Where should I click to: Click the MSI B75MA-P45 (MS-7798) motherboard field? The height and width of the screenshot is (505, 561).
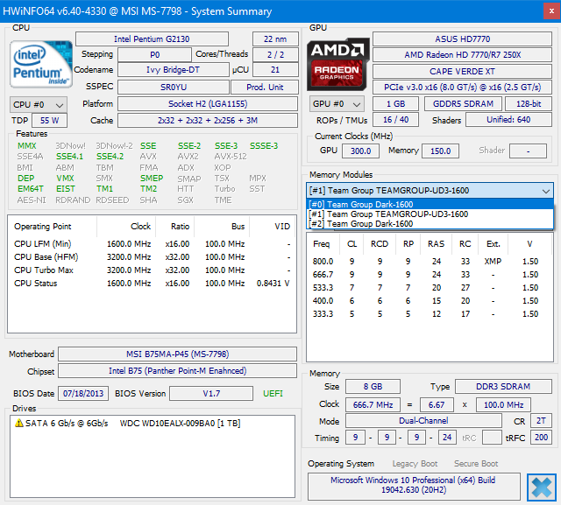pos(177,354)
